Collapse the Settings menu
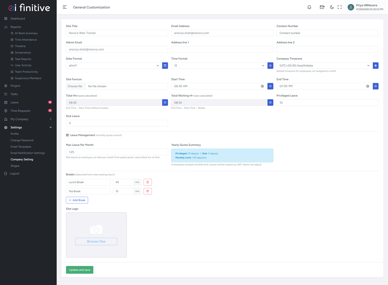This screenshot has width=388, height=285. pyautogui.click(x=28, y=127)
